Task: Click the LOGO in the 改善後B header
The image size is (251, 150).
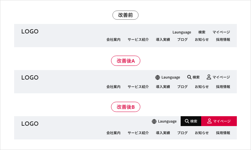Action: 30,124
